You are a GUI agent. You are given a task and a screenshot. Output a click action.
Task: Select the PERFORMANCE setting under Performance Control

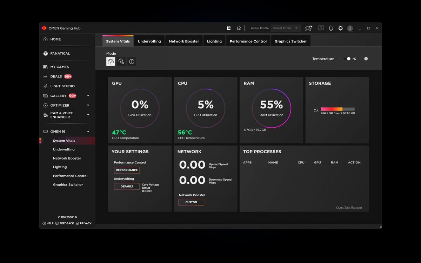click(x=127, y=170)
